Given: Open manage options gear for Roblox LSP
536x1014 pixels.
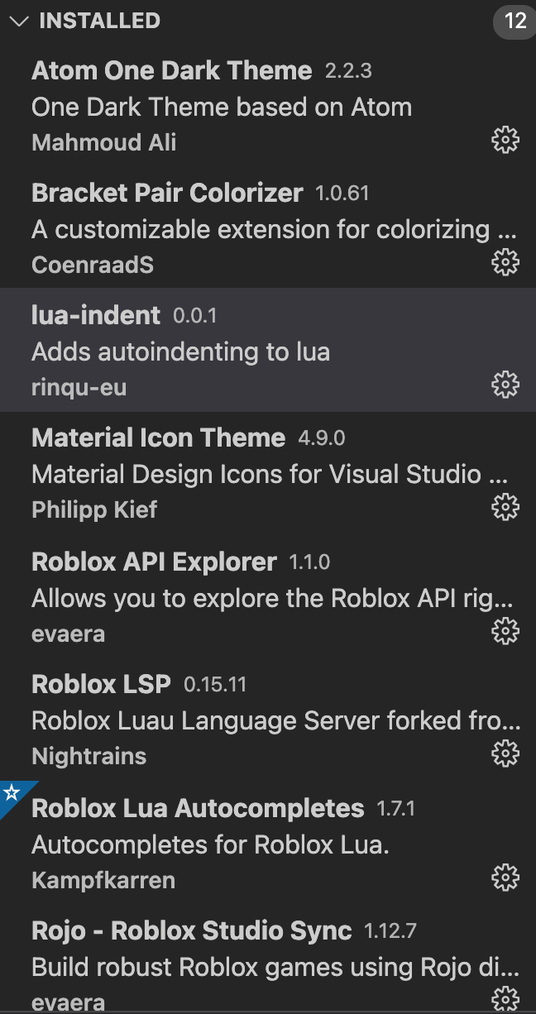Looking at the screenshot, I should [505, 754].
